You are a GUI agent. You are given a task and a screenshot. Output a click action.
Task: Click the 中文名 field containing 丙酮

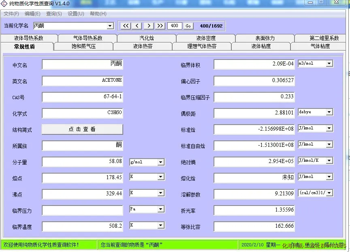[x=82, y=65]
